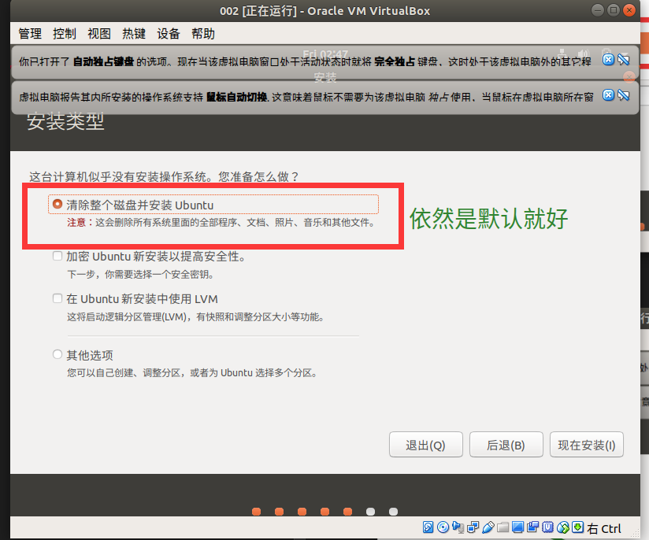Choose the 其他选项 radio button

pyautogui.click(x=57, y=354)
